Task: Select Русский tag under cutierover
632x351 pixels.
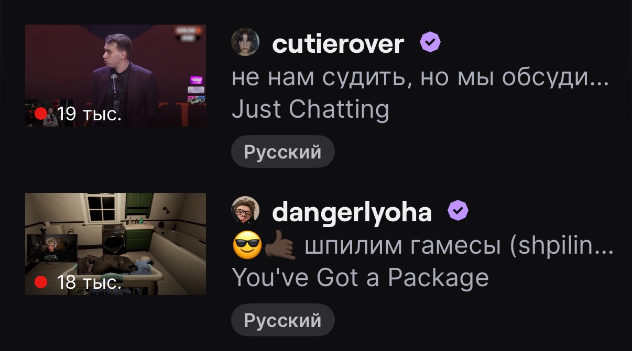Action: click(283, 152)
